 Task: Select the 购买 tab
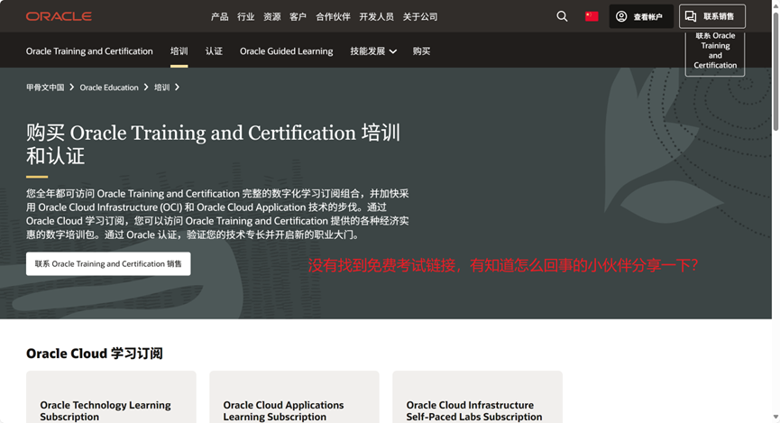421,51
